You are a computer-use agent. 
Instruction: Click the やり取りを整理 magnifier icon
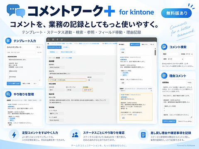[8, 94]
